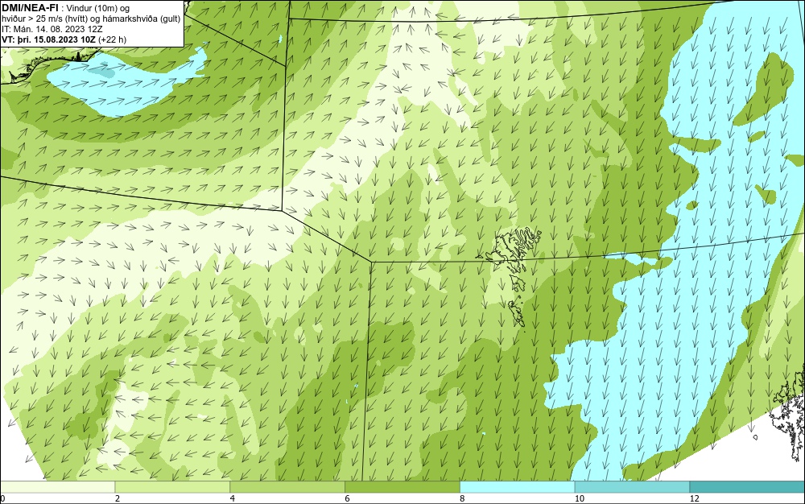Click the 10–12 m/s turquoise legend swatch
The image size is (805, 504).
(633, 487)
